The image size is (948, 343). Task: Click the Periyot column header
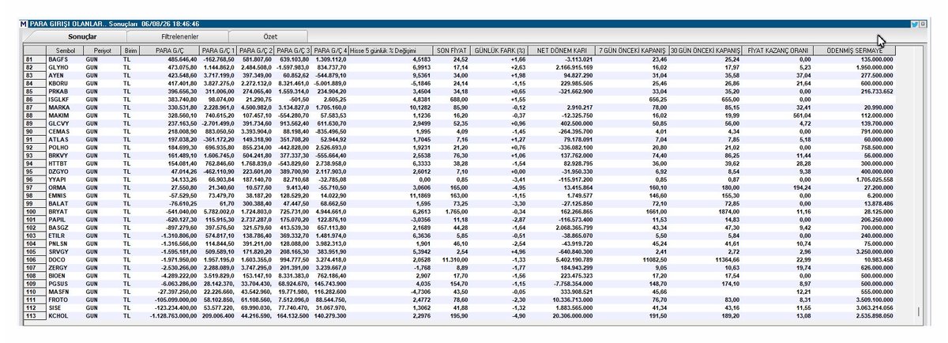[102, 50]
